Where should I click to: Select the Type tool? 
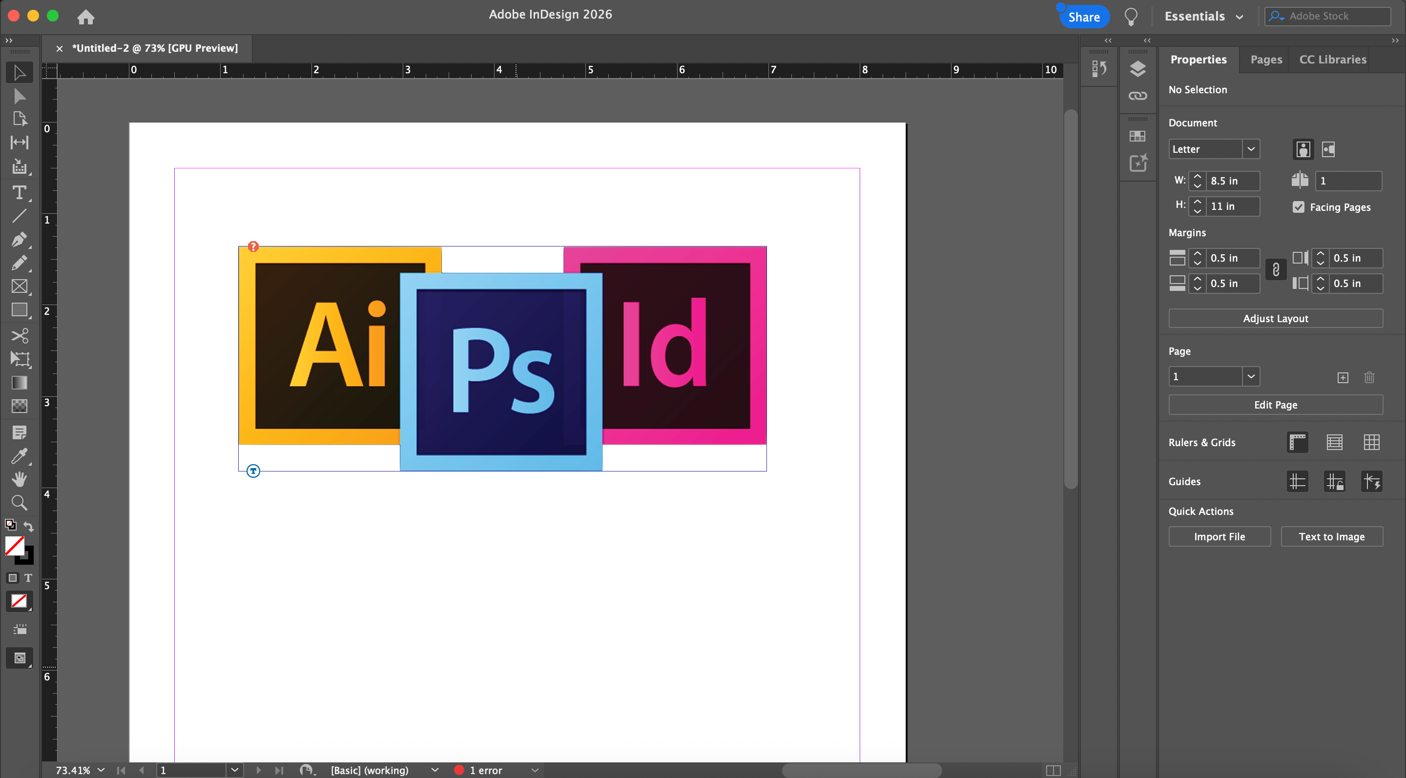(19, 193)
